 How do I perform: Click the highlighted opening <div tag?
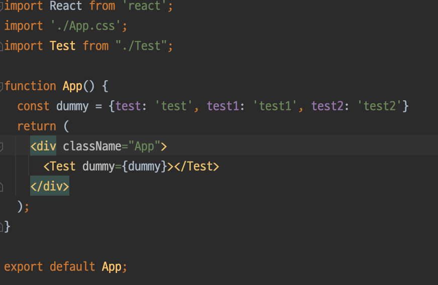point(43,147)
